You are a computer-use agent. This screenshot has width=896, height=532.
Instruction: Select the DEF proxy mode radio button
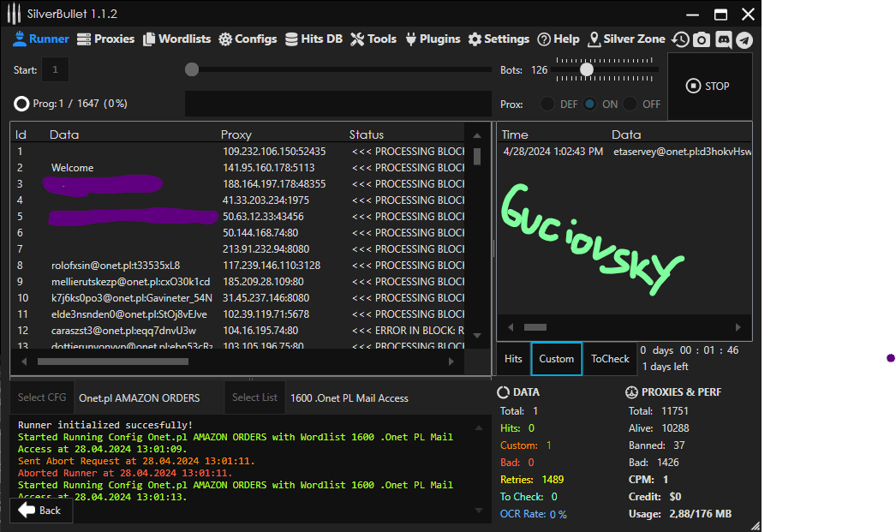click(x=547, y=104)
